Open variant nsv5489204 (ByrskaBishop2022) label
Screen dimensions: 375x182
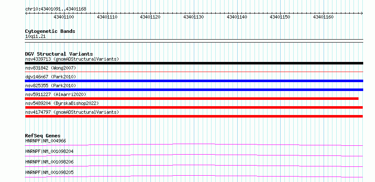62,103
